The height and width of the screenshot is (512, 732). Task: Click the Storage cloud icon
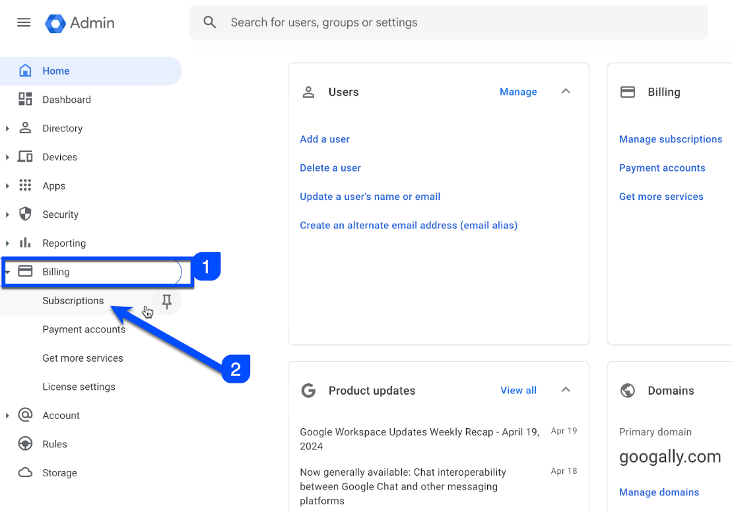click(25, 473)
